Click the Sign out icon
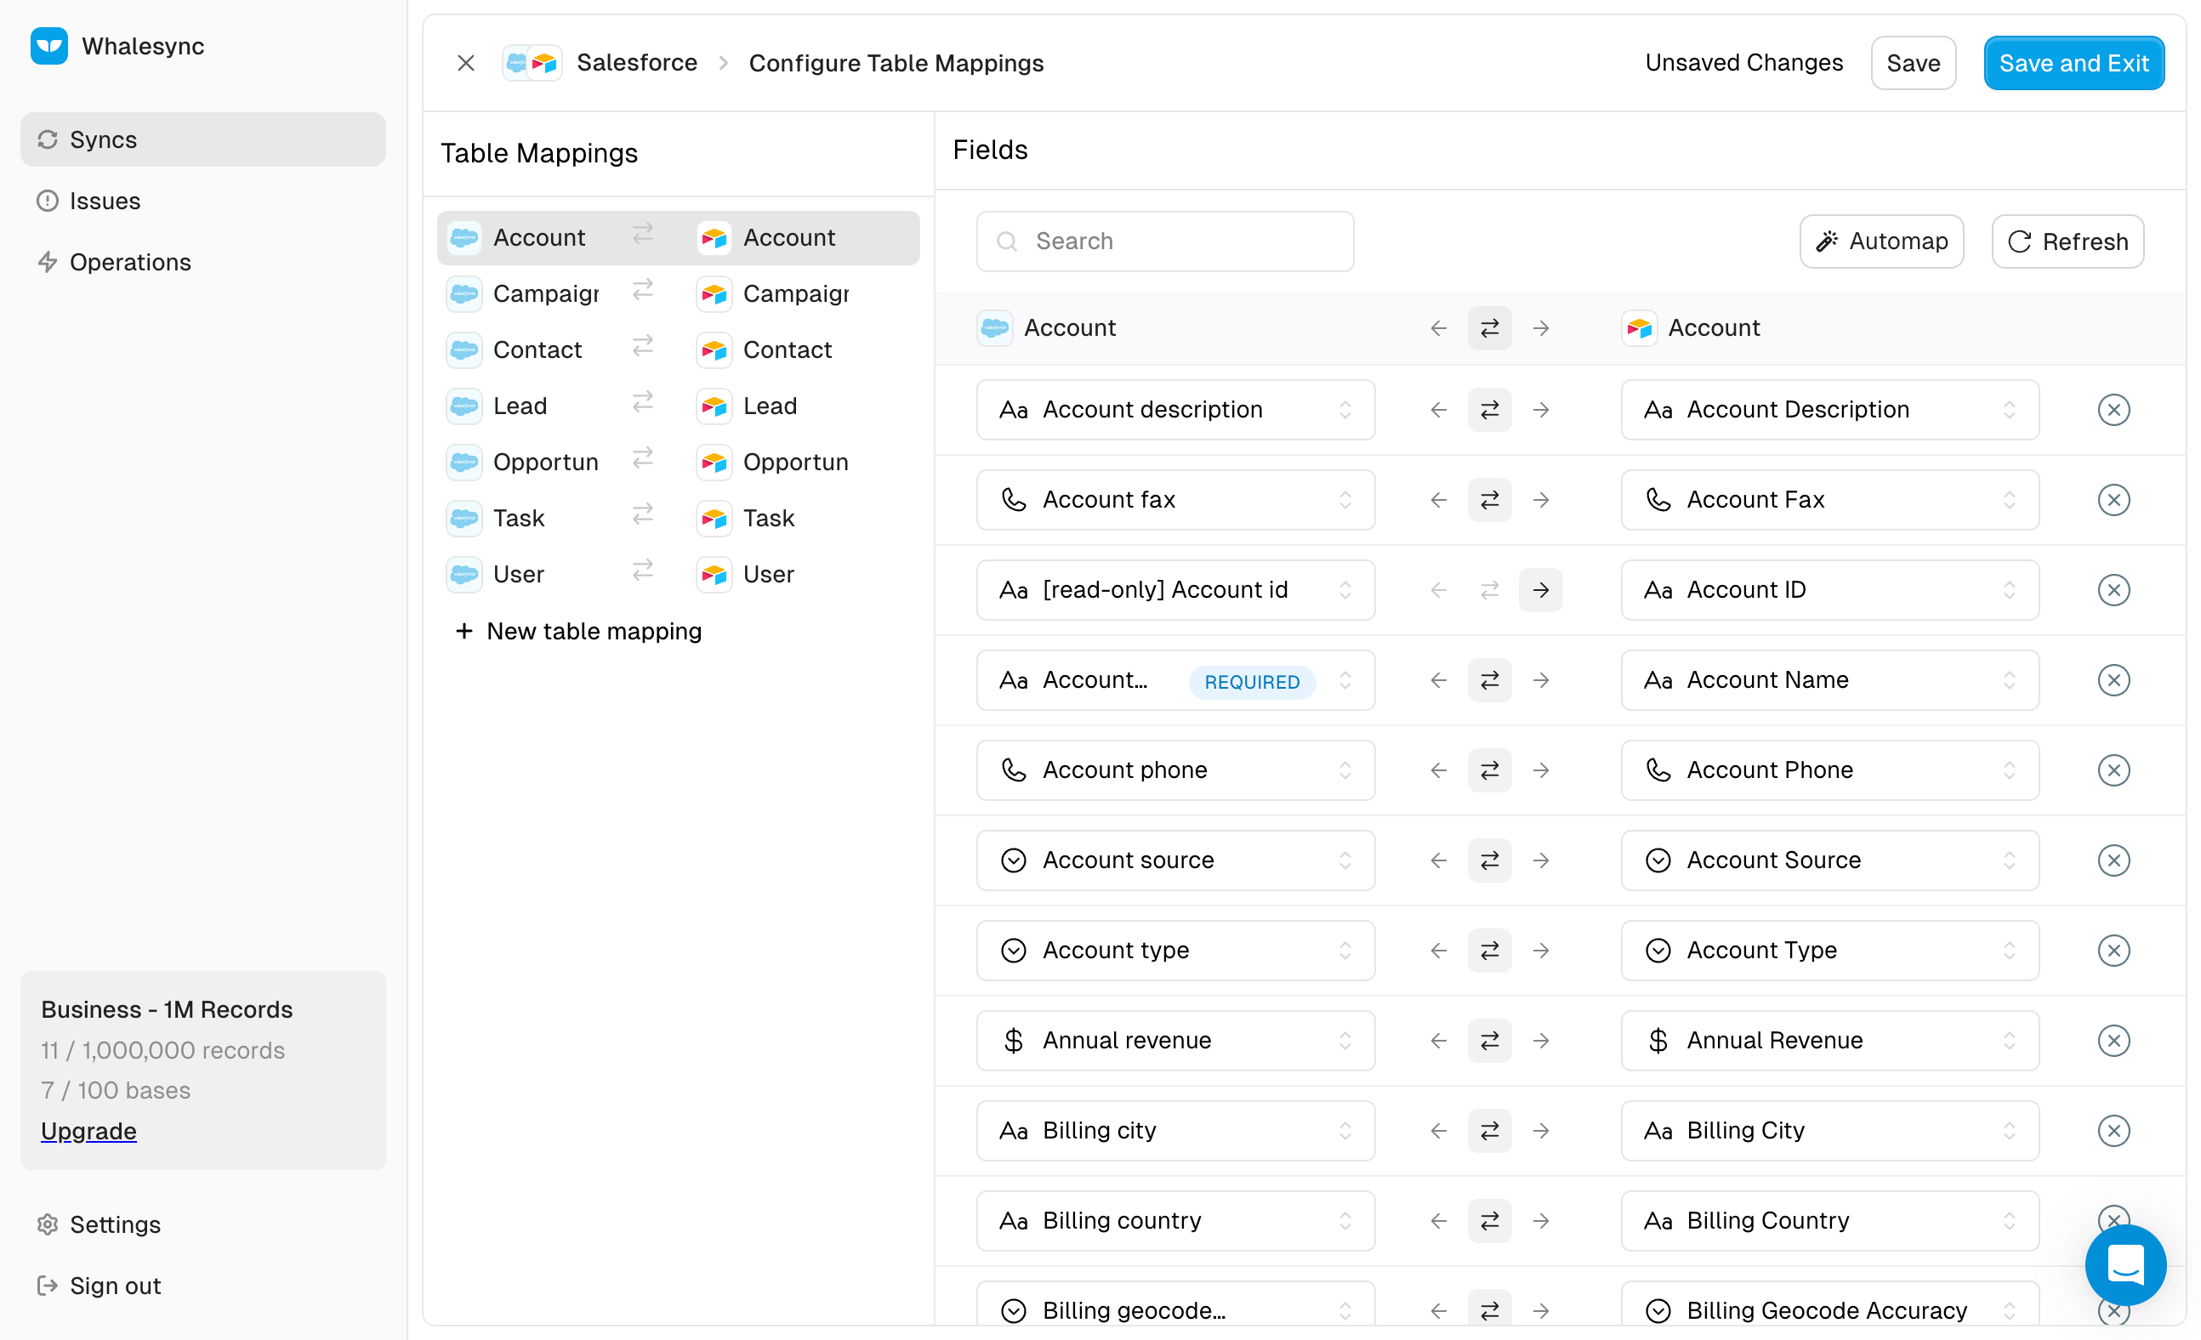2201x1340 pixels. coord(48,1286)
